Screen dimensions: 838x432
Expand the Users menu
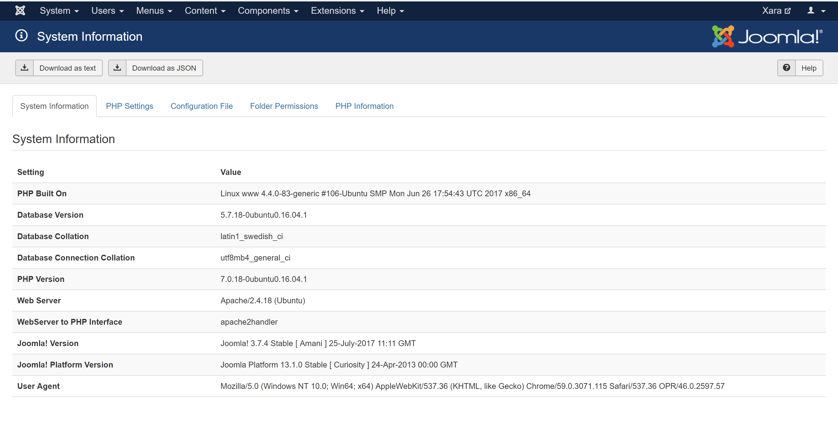tap(107, 11)
